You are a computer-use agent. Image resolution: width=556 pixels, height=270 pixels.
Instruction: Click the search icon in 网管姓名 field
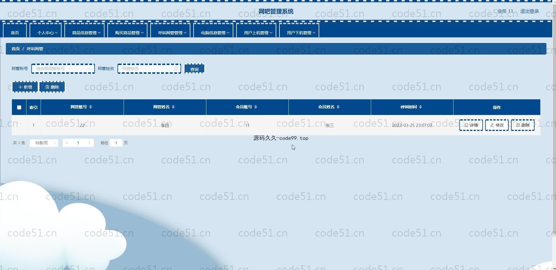pos(176,69)
